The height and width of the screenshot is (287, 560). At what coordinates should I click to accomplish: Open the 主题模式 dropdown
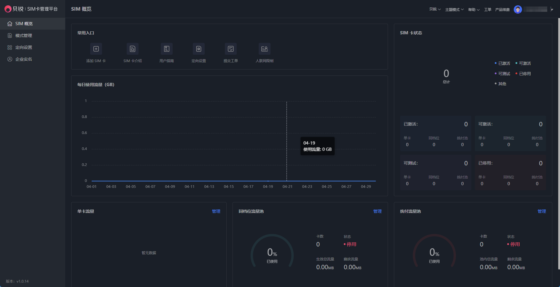tap(454, 10)
